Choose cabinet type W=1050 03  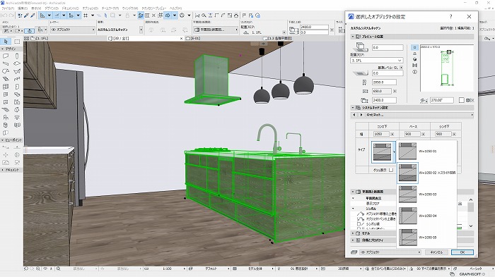pos(427,195)
